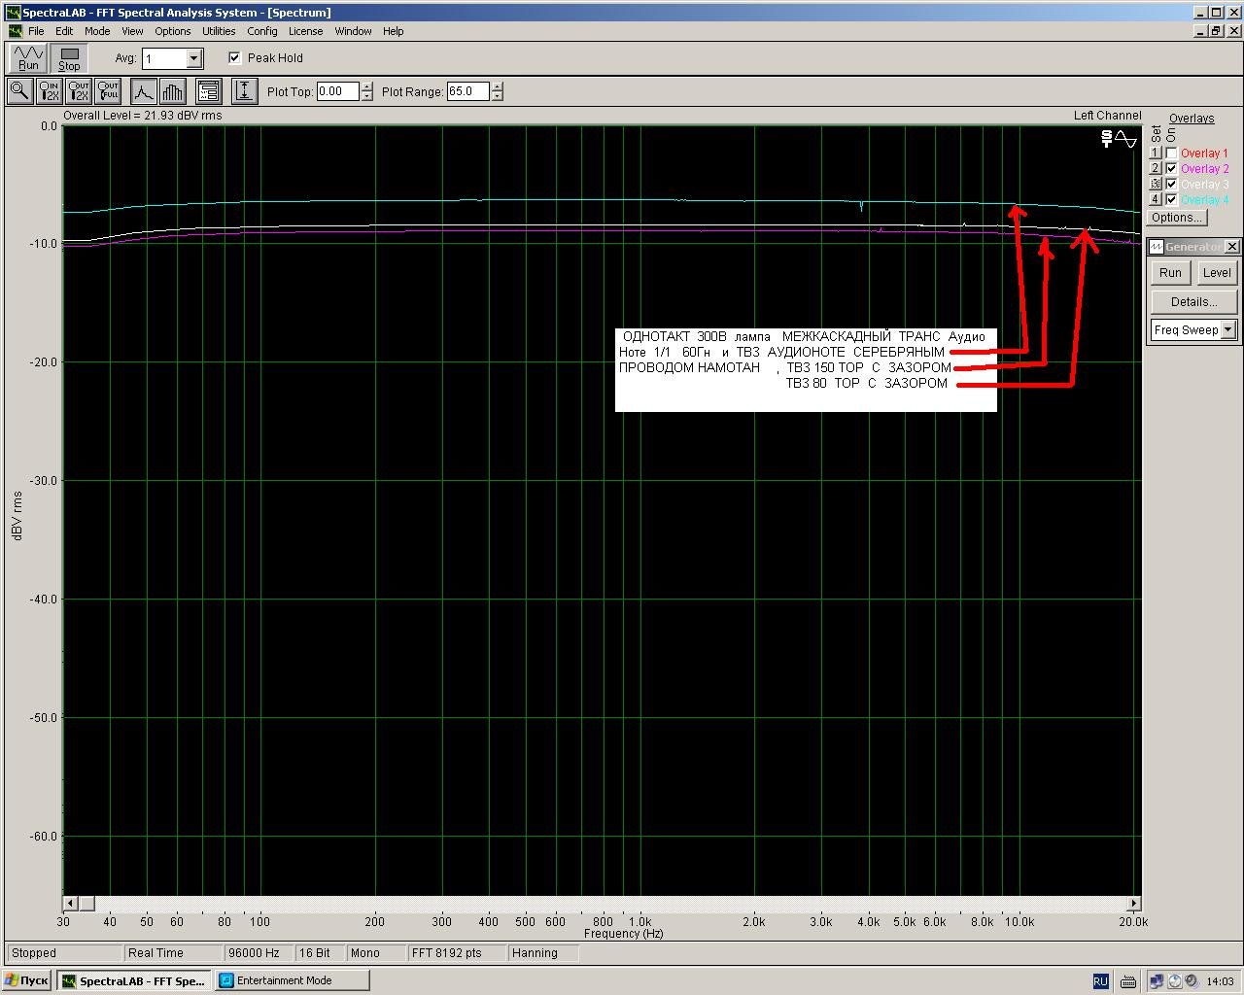Screen dimensions: 1244x995
Task: Click the zoom Out 2X icon
Action: 79,91
